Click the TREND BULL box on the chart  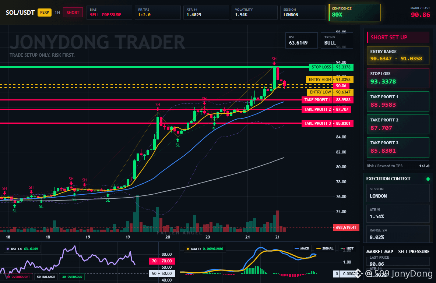click(337, 40)
